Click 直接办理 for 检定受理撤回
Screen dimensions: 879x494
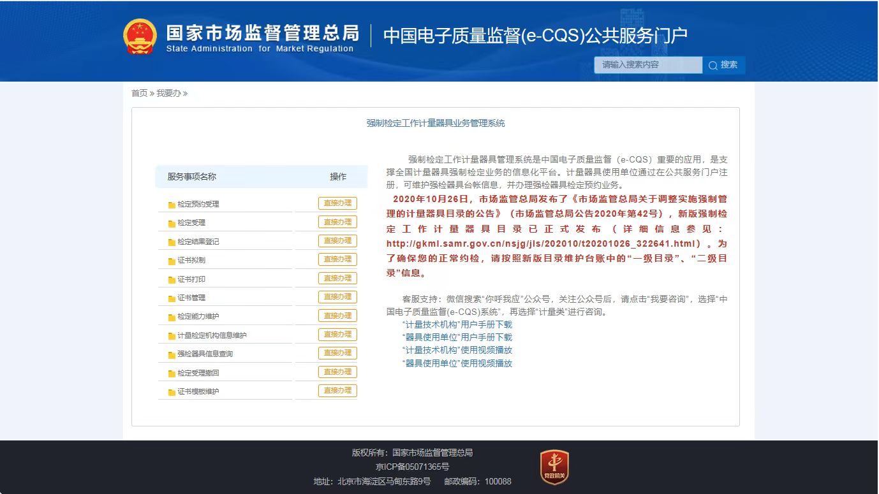tap(337, 372)
